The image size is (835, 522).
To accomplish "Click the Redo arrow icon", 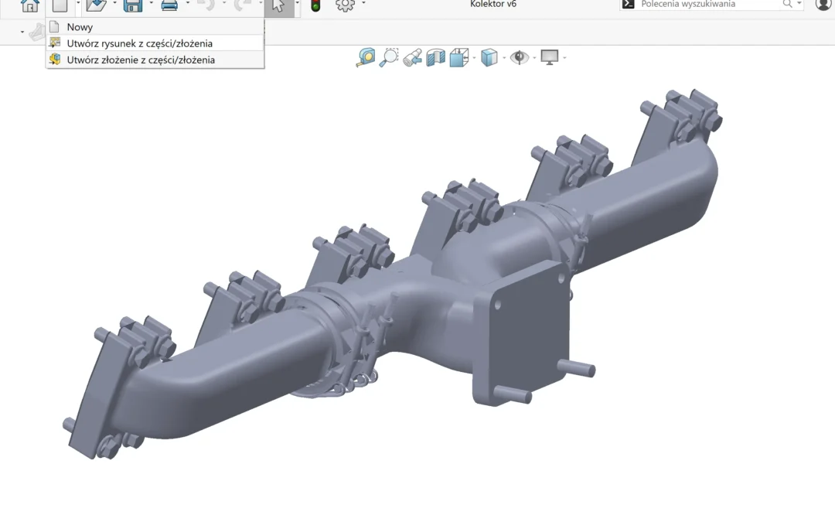I will click(243, 5).
